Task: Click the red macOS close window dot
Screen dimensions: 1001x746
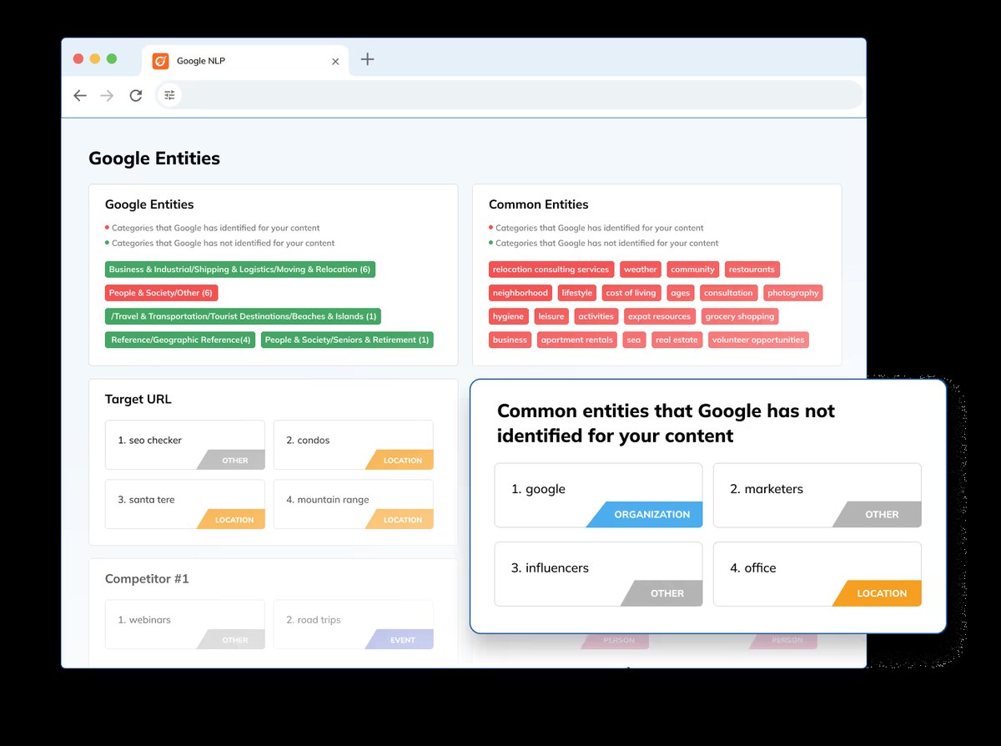Action: (x=78, y=58)
